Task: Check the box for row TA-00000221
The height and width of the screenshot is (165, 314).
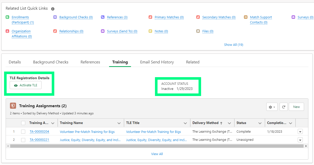Action: coord(23,140)
